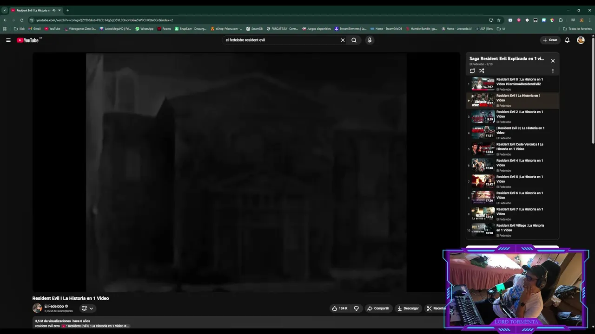
Task: Open the Juegos disponibles bookmark
Action: [x=317, y=29]
